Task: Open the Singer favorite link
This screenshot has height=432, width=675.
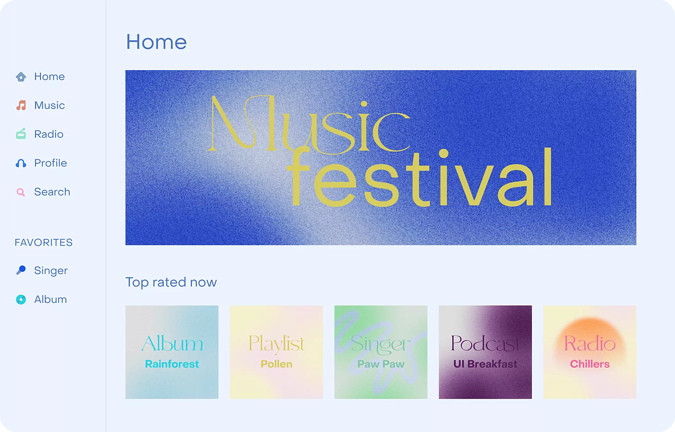Action: point(51,271)
